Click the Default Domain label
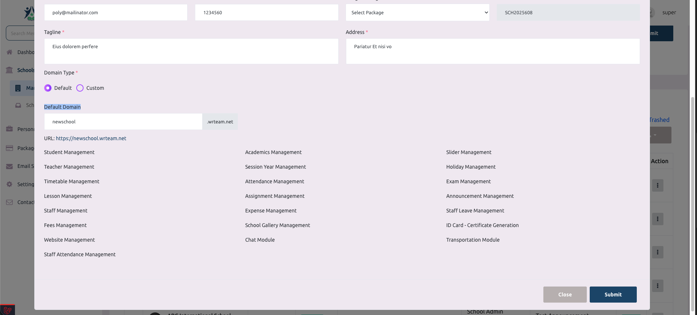Image resolution: width=697 pixels, height=315 pixels. pyautogui.click(x=62, y=107)
